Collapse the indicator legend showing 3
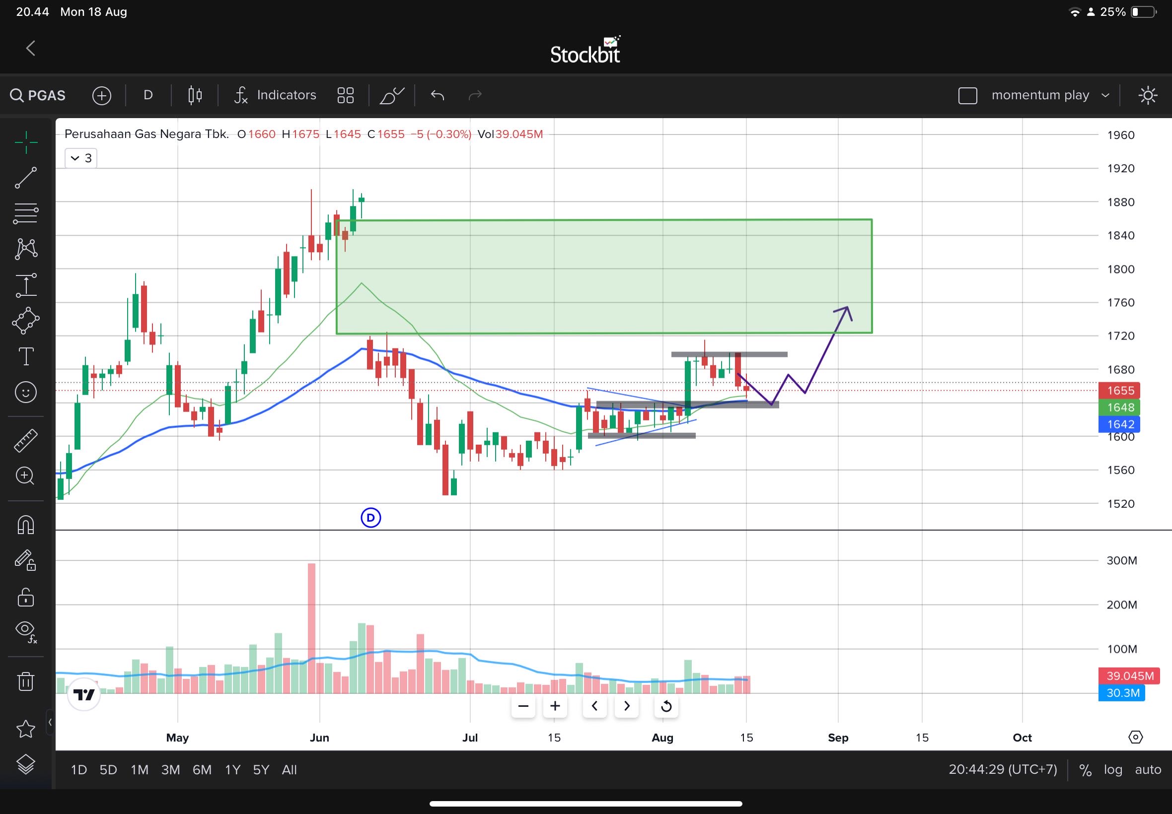This screenshot has width=1172, height=814. (x=81, y=158)
